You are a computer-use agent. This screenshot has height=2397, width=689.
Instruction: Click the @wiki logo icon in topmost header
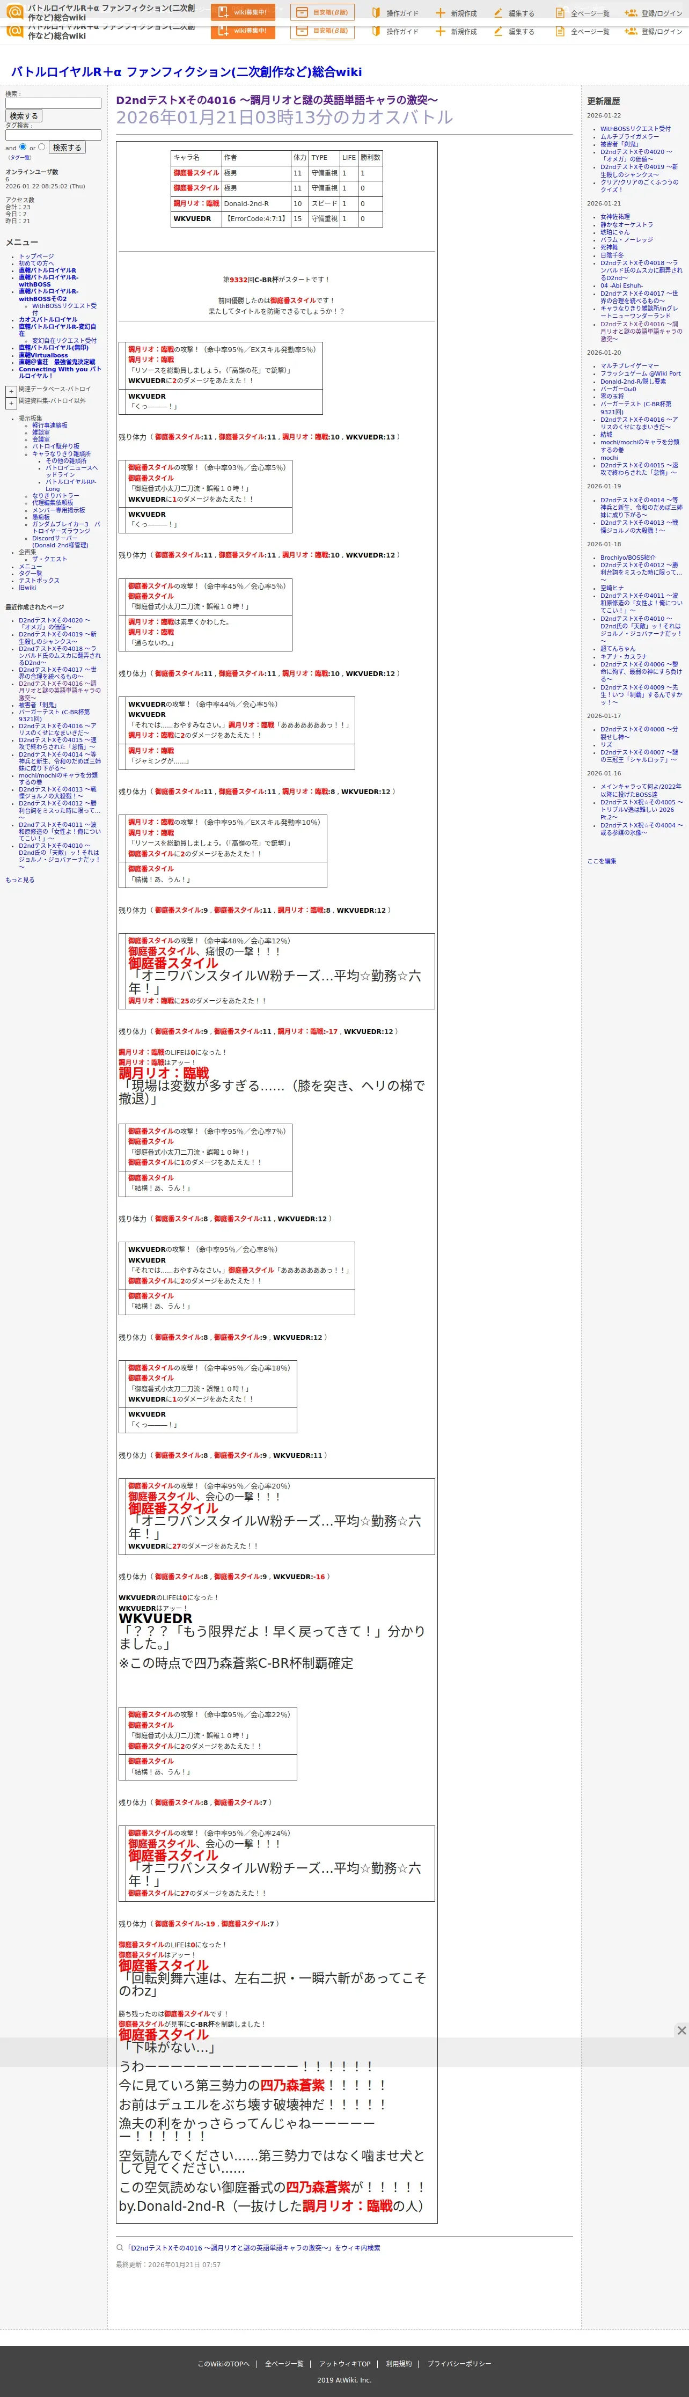[14, 11]
